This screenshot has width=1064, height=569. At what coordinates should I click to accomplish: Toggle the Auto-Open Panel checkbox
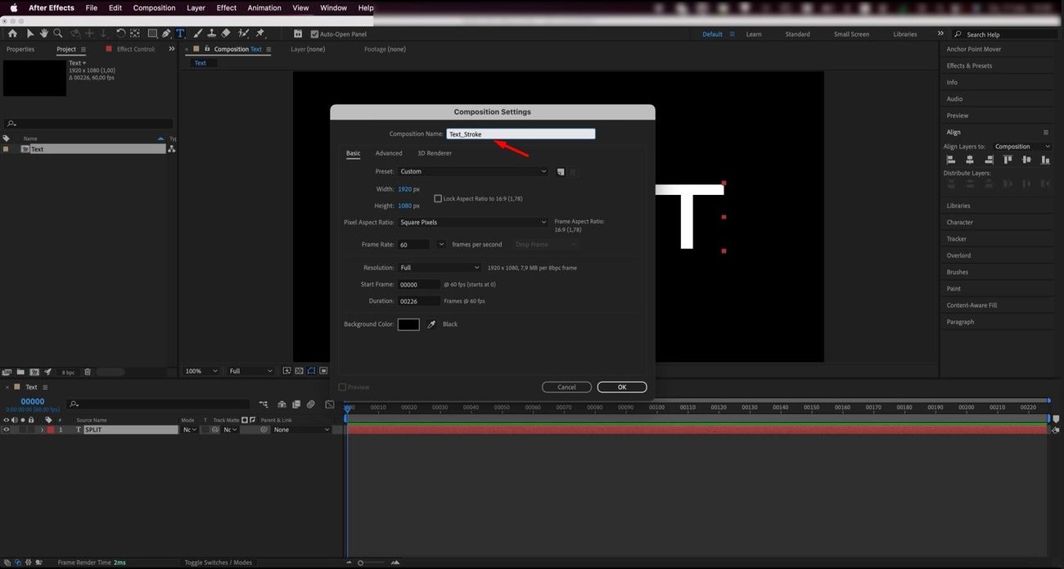(314, 34)
